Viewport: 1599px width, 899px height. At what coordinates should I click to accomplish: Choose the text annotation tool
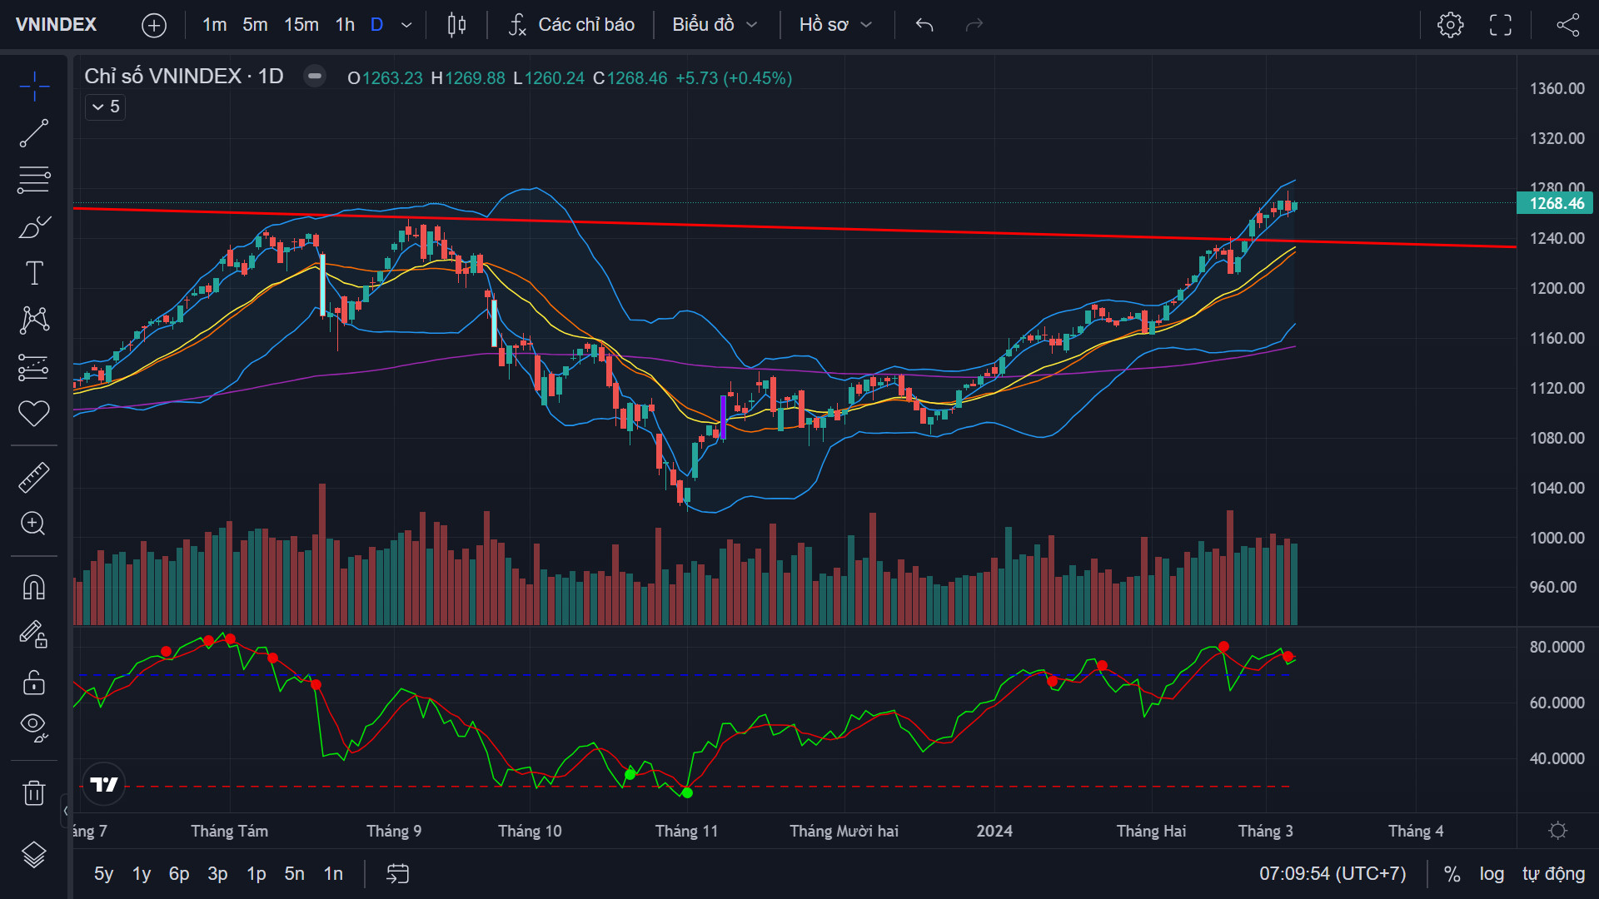[34, 273]
